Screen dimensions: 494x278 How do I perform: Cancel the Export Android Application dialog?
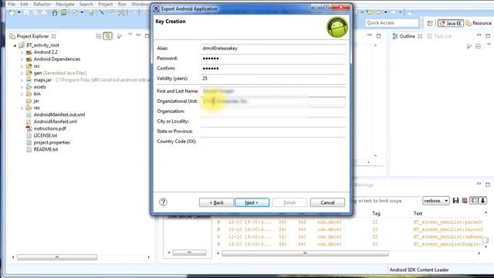point(327,202)
